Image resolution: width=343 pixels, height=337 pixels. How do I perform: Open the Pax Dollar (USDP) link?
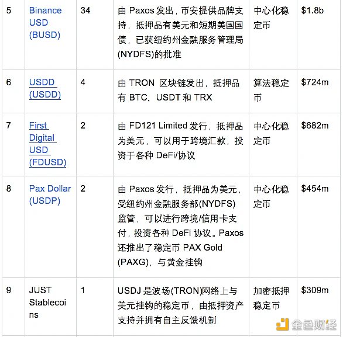click(50, 194)
